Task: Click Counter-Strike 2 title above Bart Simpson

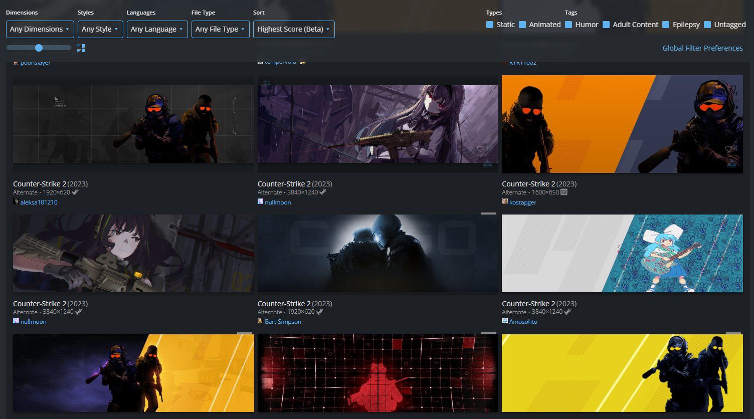Action: click(284, 304)
